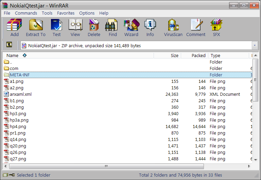The width and height of the screenshot is (261, 180).
Task: Launch the Wizard tool
Action: 132,24
